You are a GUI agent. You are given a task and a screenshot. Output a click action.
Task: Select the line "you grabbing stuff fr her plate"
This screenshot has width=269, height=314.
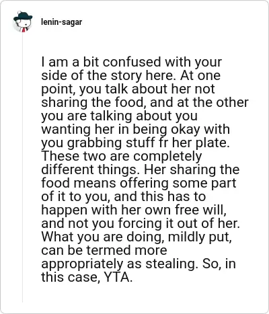pos(135,143)
